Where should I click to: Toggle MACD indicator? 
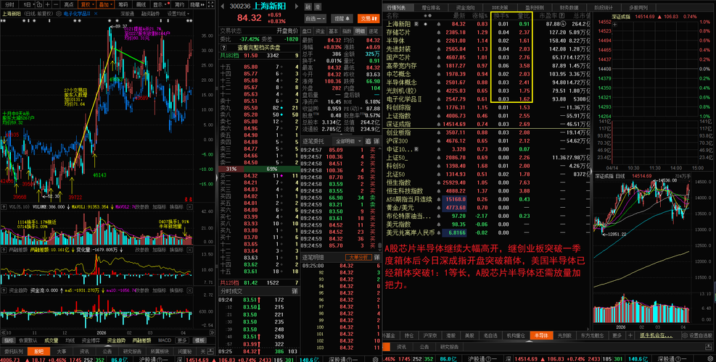tap(165, 340)
